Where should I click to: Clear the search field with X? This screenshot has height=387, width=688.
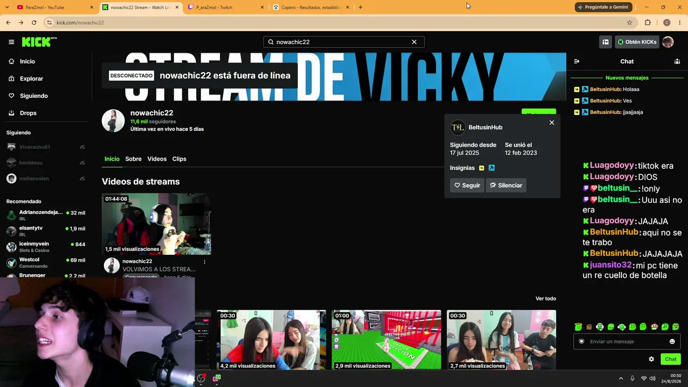tap(414, 42)
